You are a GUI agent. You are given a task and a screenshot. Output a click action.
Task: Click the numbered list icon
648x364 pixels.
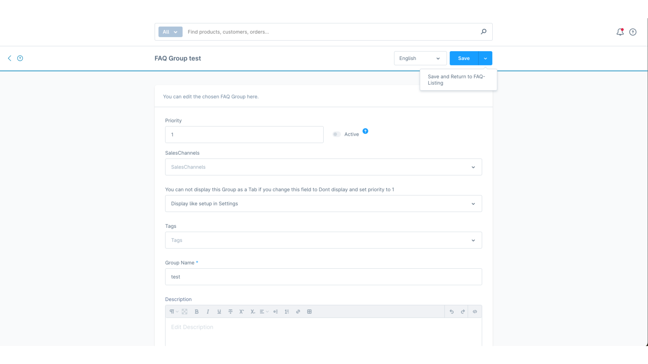[x=287, y=312]
